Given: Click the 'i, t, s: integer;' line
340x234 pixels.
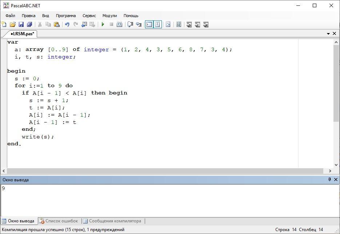Looking at the screenshot, I should coord(45,57).
